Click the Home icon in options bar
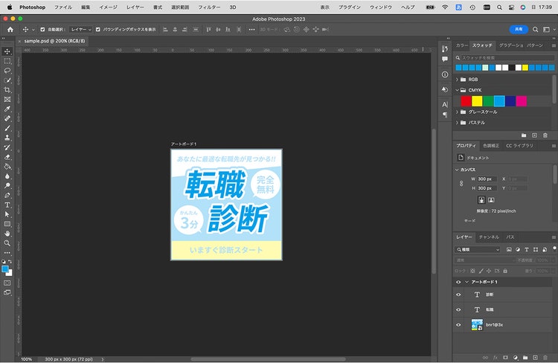The image size is (558, 363). coord(10,30)
